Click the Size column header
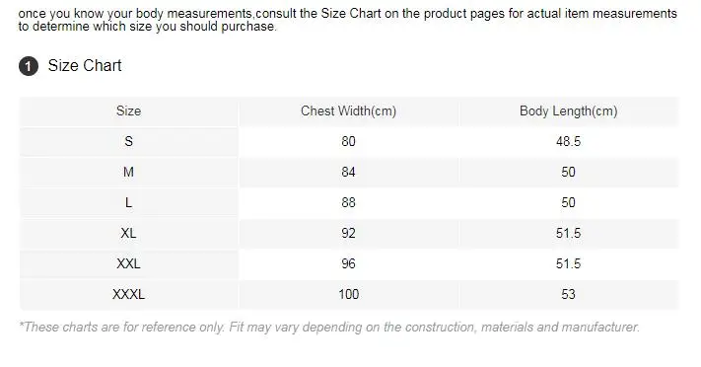 [x=128, y=111]
